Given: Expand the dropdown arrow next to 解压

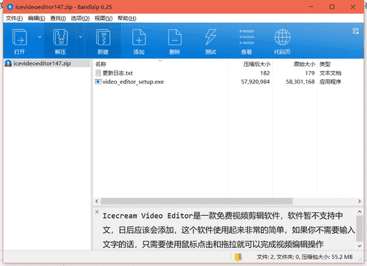Looking at the screenshot, I should point(80,37).
